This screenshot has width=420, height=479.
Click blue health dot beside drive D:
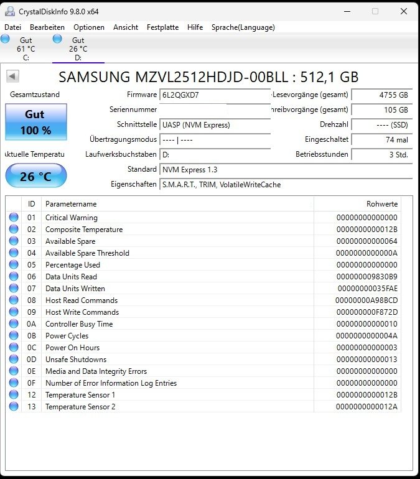[x=57, y=39]
